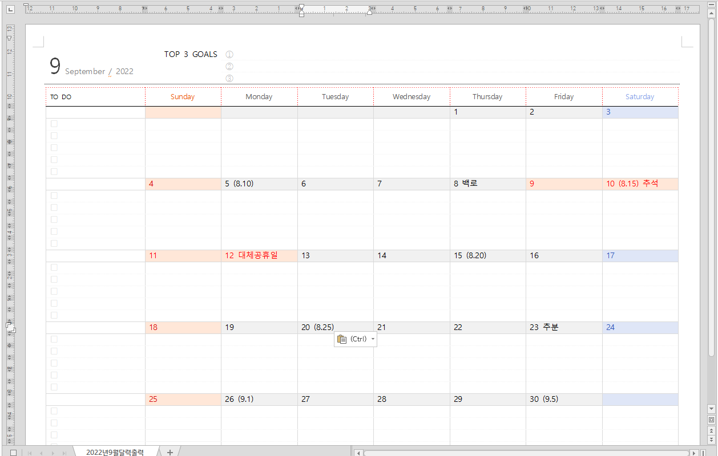Screen dimensions: 718x456
Task: Click the horizontal scrollbar track
Action: pyautogui.click(x=525, y=453)
